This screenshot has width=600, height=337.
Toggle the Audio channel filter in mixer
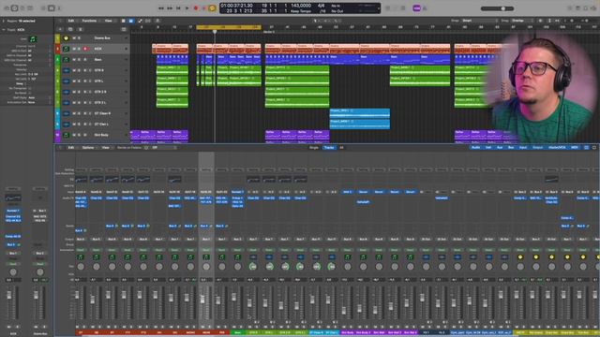[x=475, y=148]
